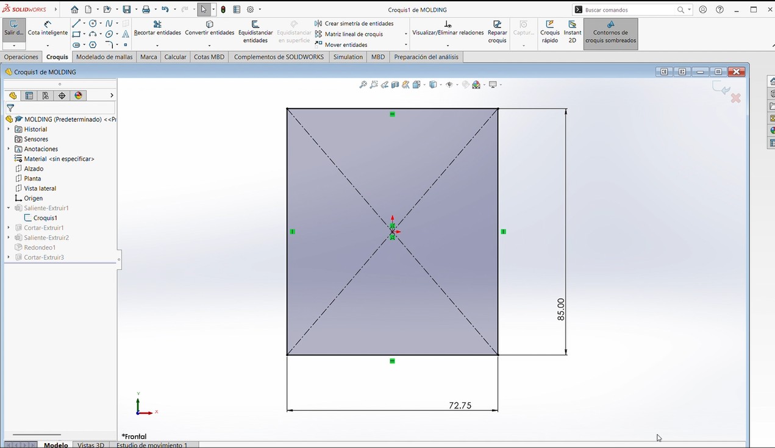Open dropdown under Visualizar/Eliminar relaciones

(x=448, y=46)
